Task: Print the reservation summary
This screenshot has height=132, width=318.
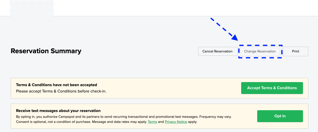Action: click(295, 51)
